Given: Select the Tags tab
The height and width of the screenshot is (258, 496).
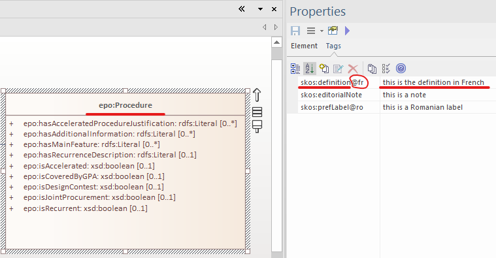Looking at the screenshot, I should [333, 46].
